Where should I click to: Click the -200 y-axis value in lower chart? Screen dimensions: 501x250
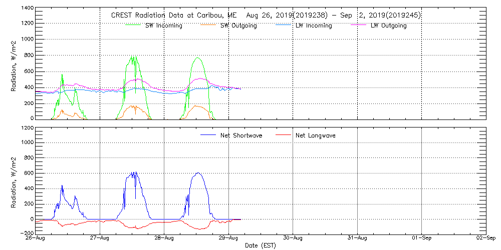[27, 233]
